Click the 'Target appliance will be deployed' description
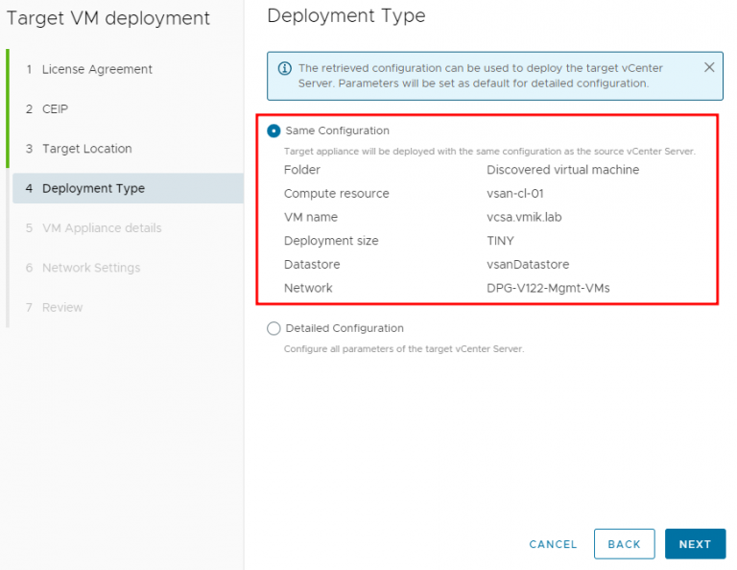Image resolution: width=737 pixels, height=570 pixels. click(x=489, y=152)
